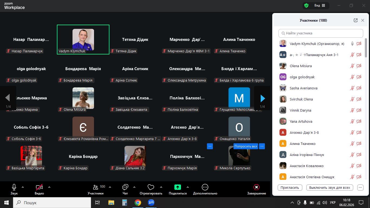Open ellipsis menu on Микола Серпутько tile
This screenshot has height=208, width=370.
point(262,146)
